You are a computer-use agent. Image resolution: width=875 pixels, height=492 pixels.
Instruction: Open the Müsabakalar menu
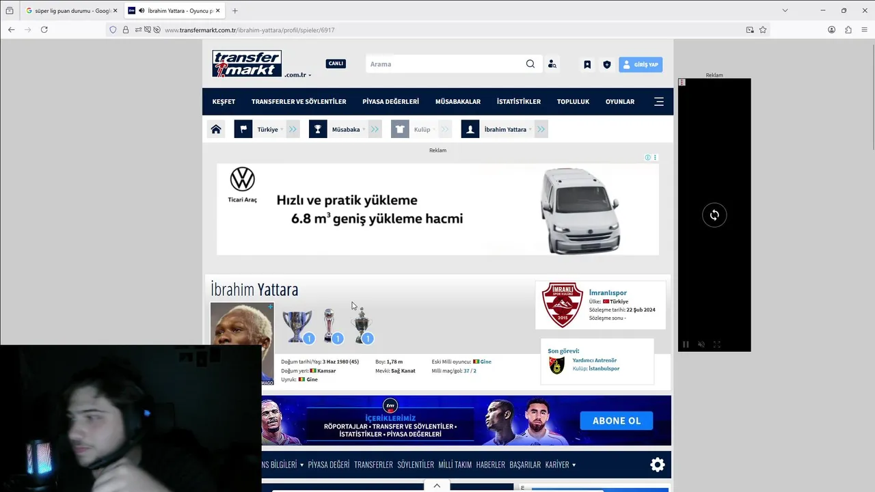458,101
